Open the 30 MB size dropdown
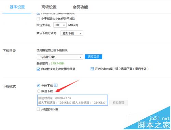 click(60, 25)
